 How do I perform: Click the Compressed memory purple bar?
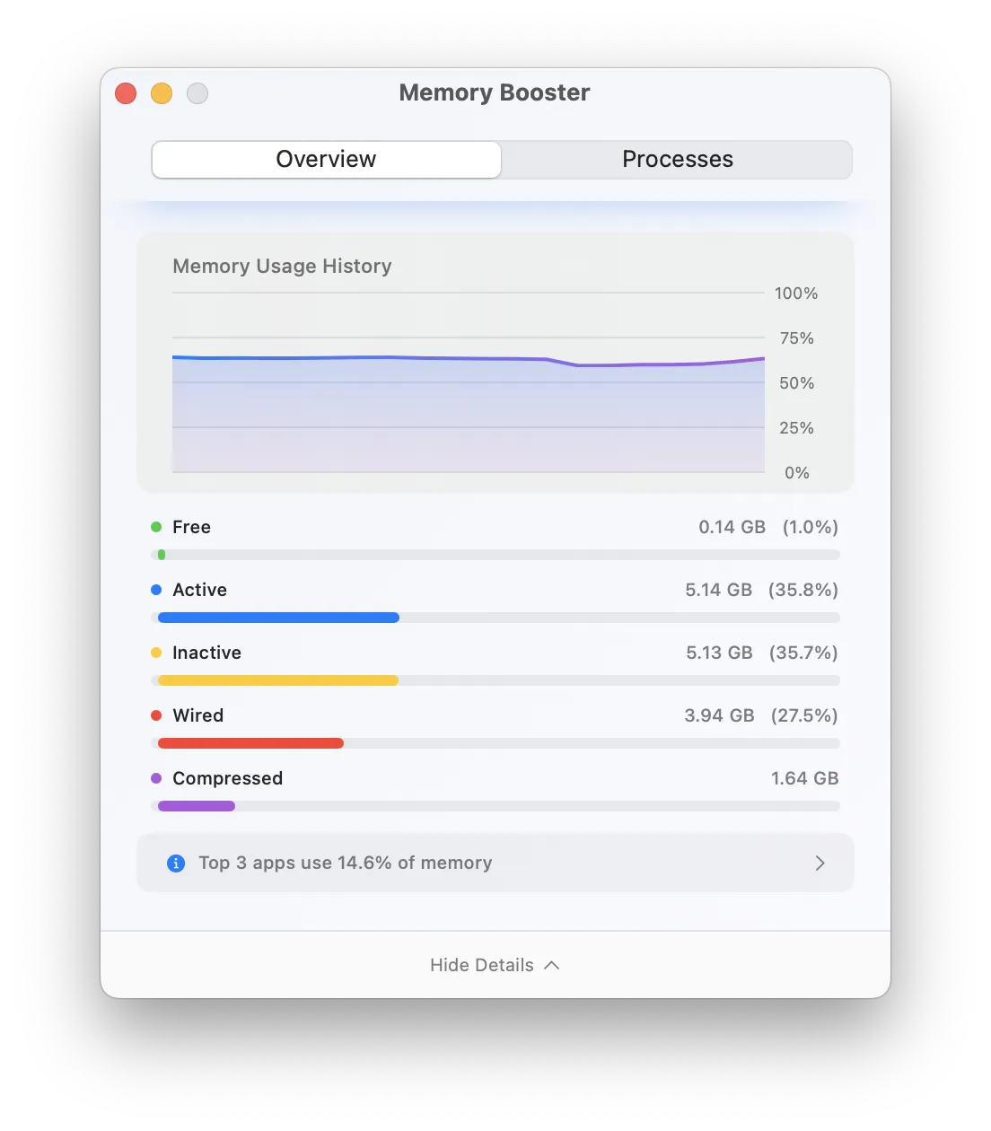click(197, 806)
